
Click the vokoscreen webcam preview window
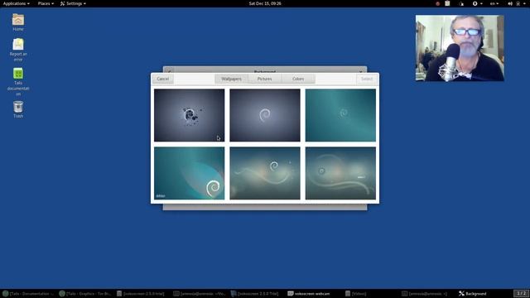(x=460, y=48)
